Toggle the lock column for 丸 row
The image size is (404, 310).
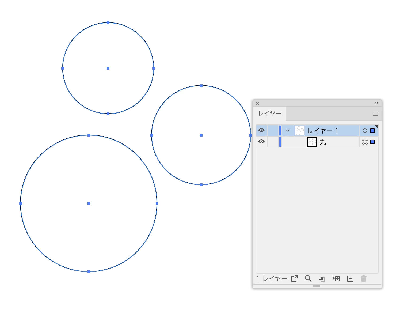pyautogui.click(x=273, y=142)
